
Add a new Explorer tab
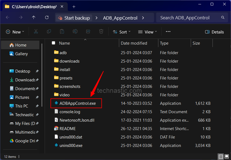pyautogui.click(x=74, y=7)
